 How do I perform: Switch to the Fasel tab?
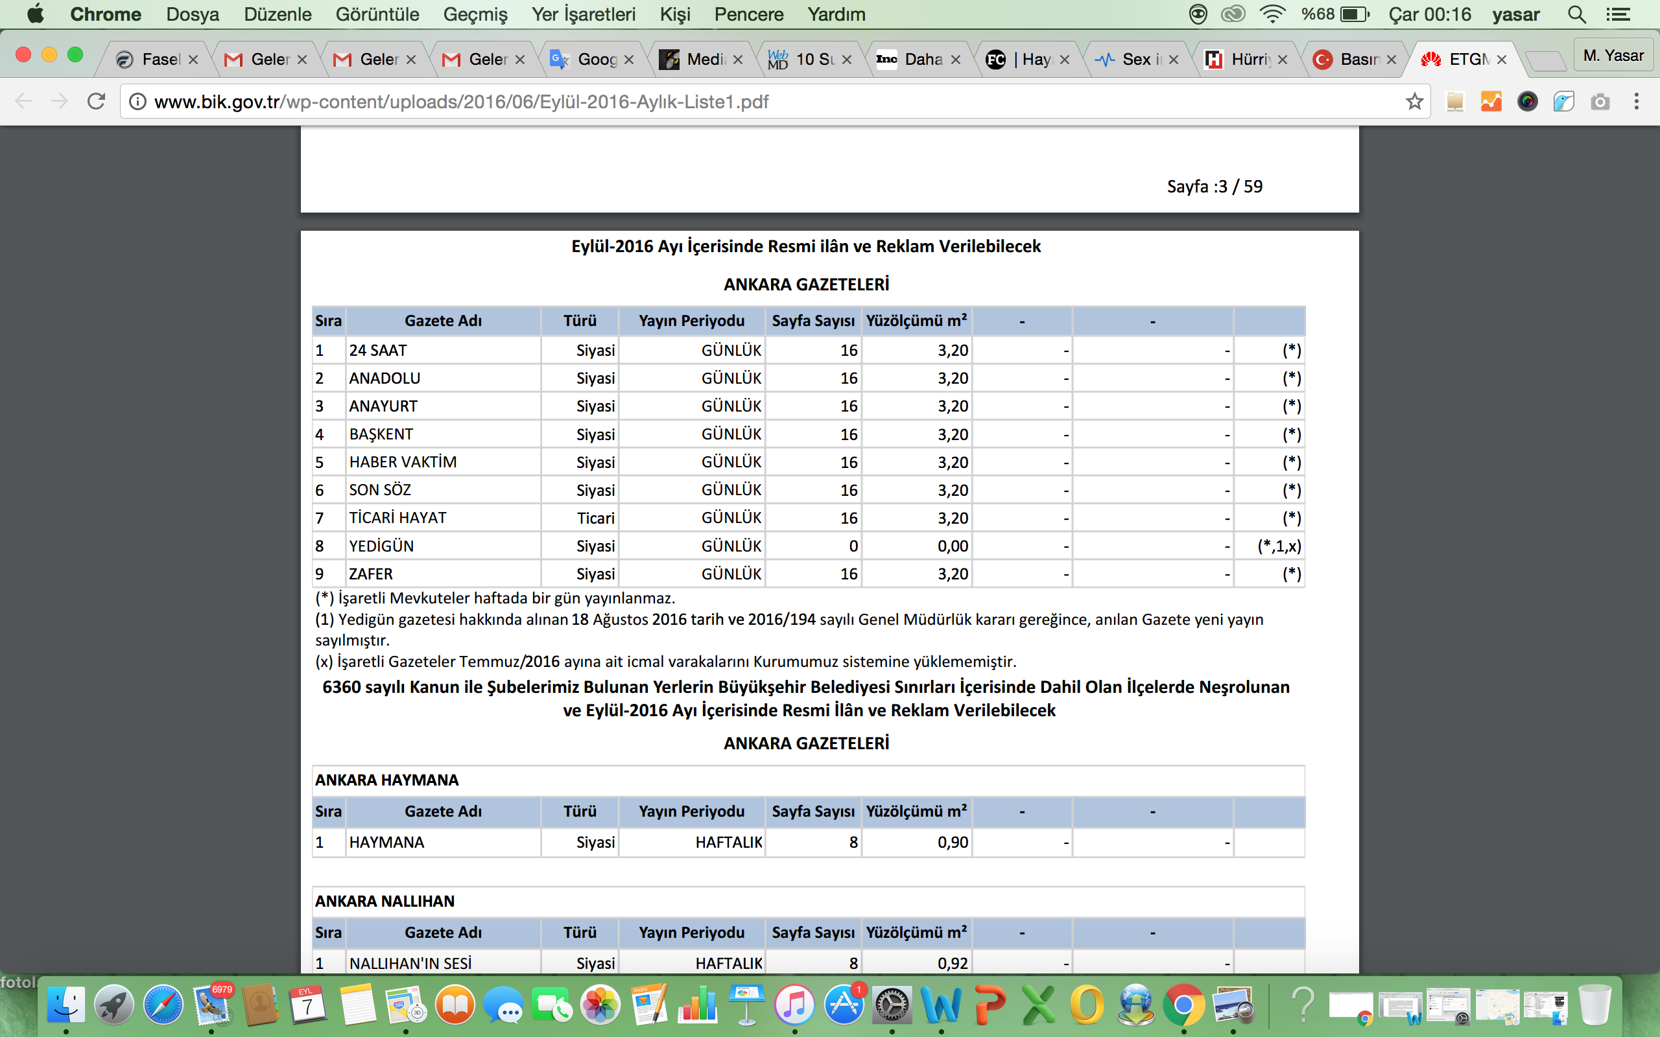157,60
